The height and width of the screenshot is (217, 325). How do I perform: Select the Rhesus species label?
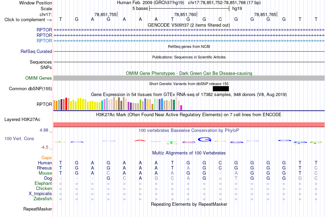tap(44, 168)
